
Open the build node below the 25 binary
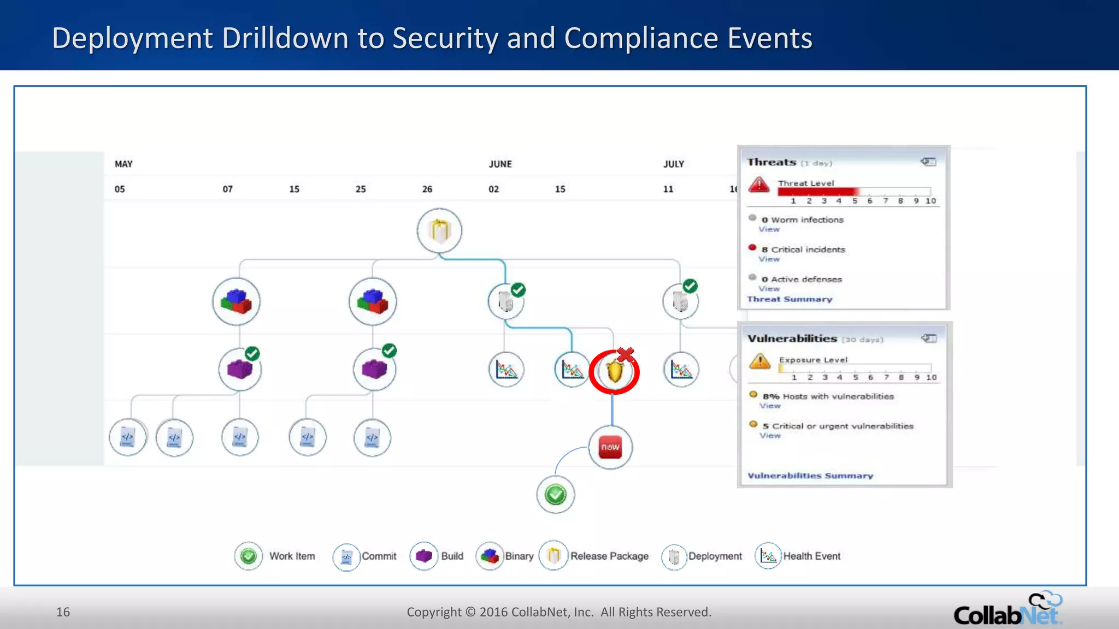coord(374,370)
